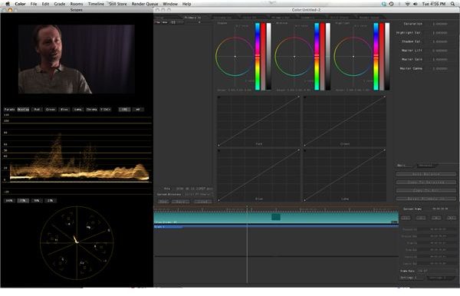This screenshot has height=296, width=460.
Task: Click the Wi-Fi status icon
Action: [408, 4]
